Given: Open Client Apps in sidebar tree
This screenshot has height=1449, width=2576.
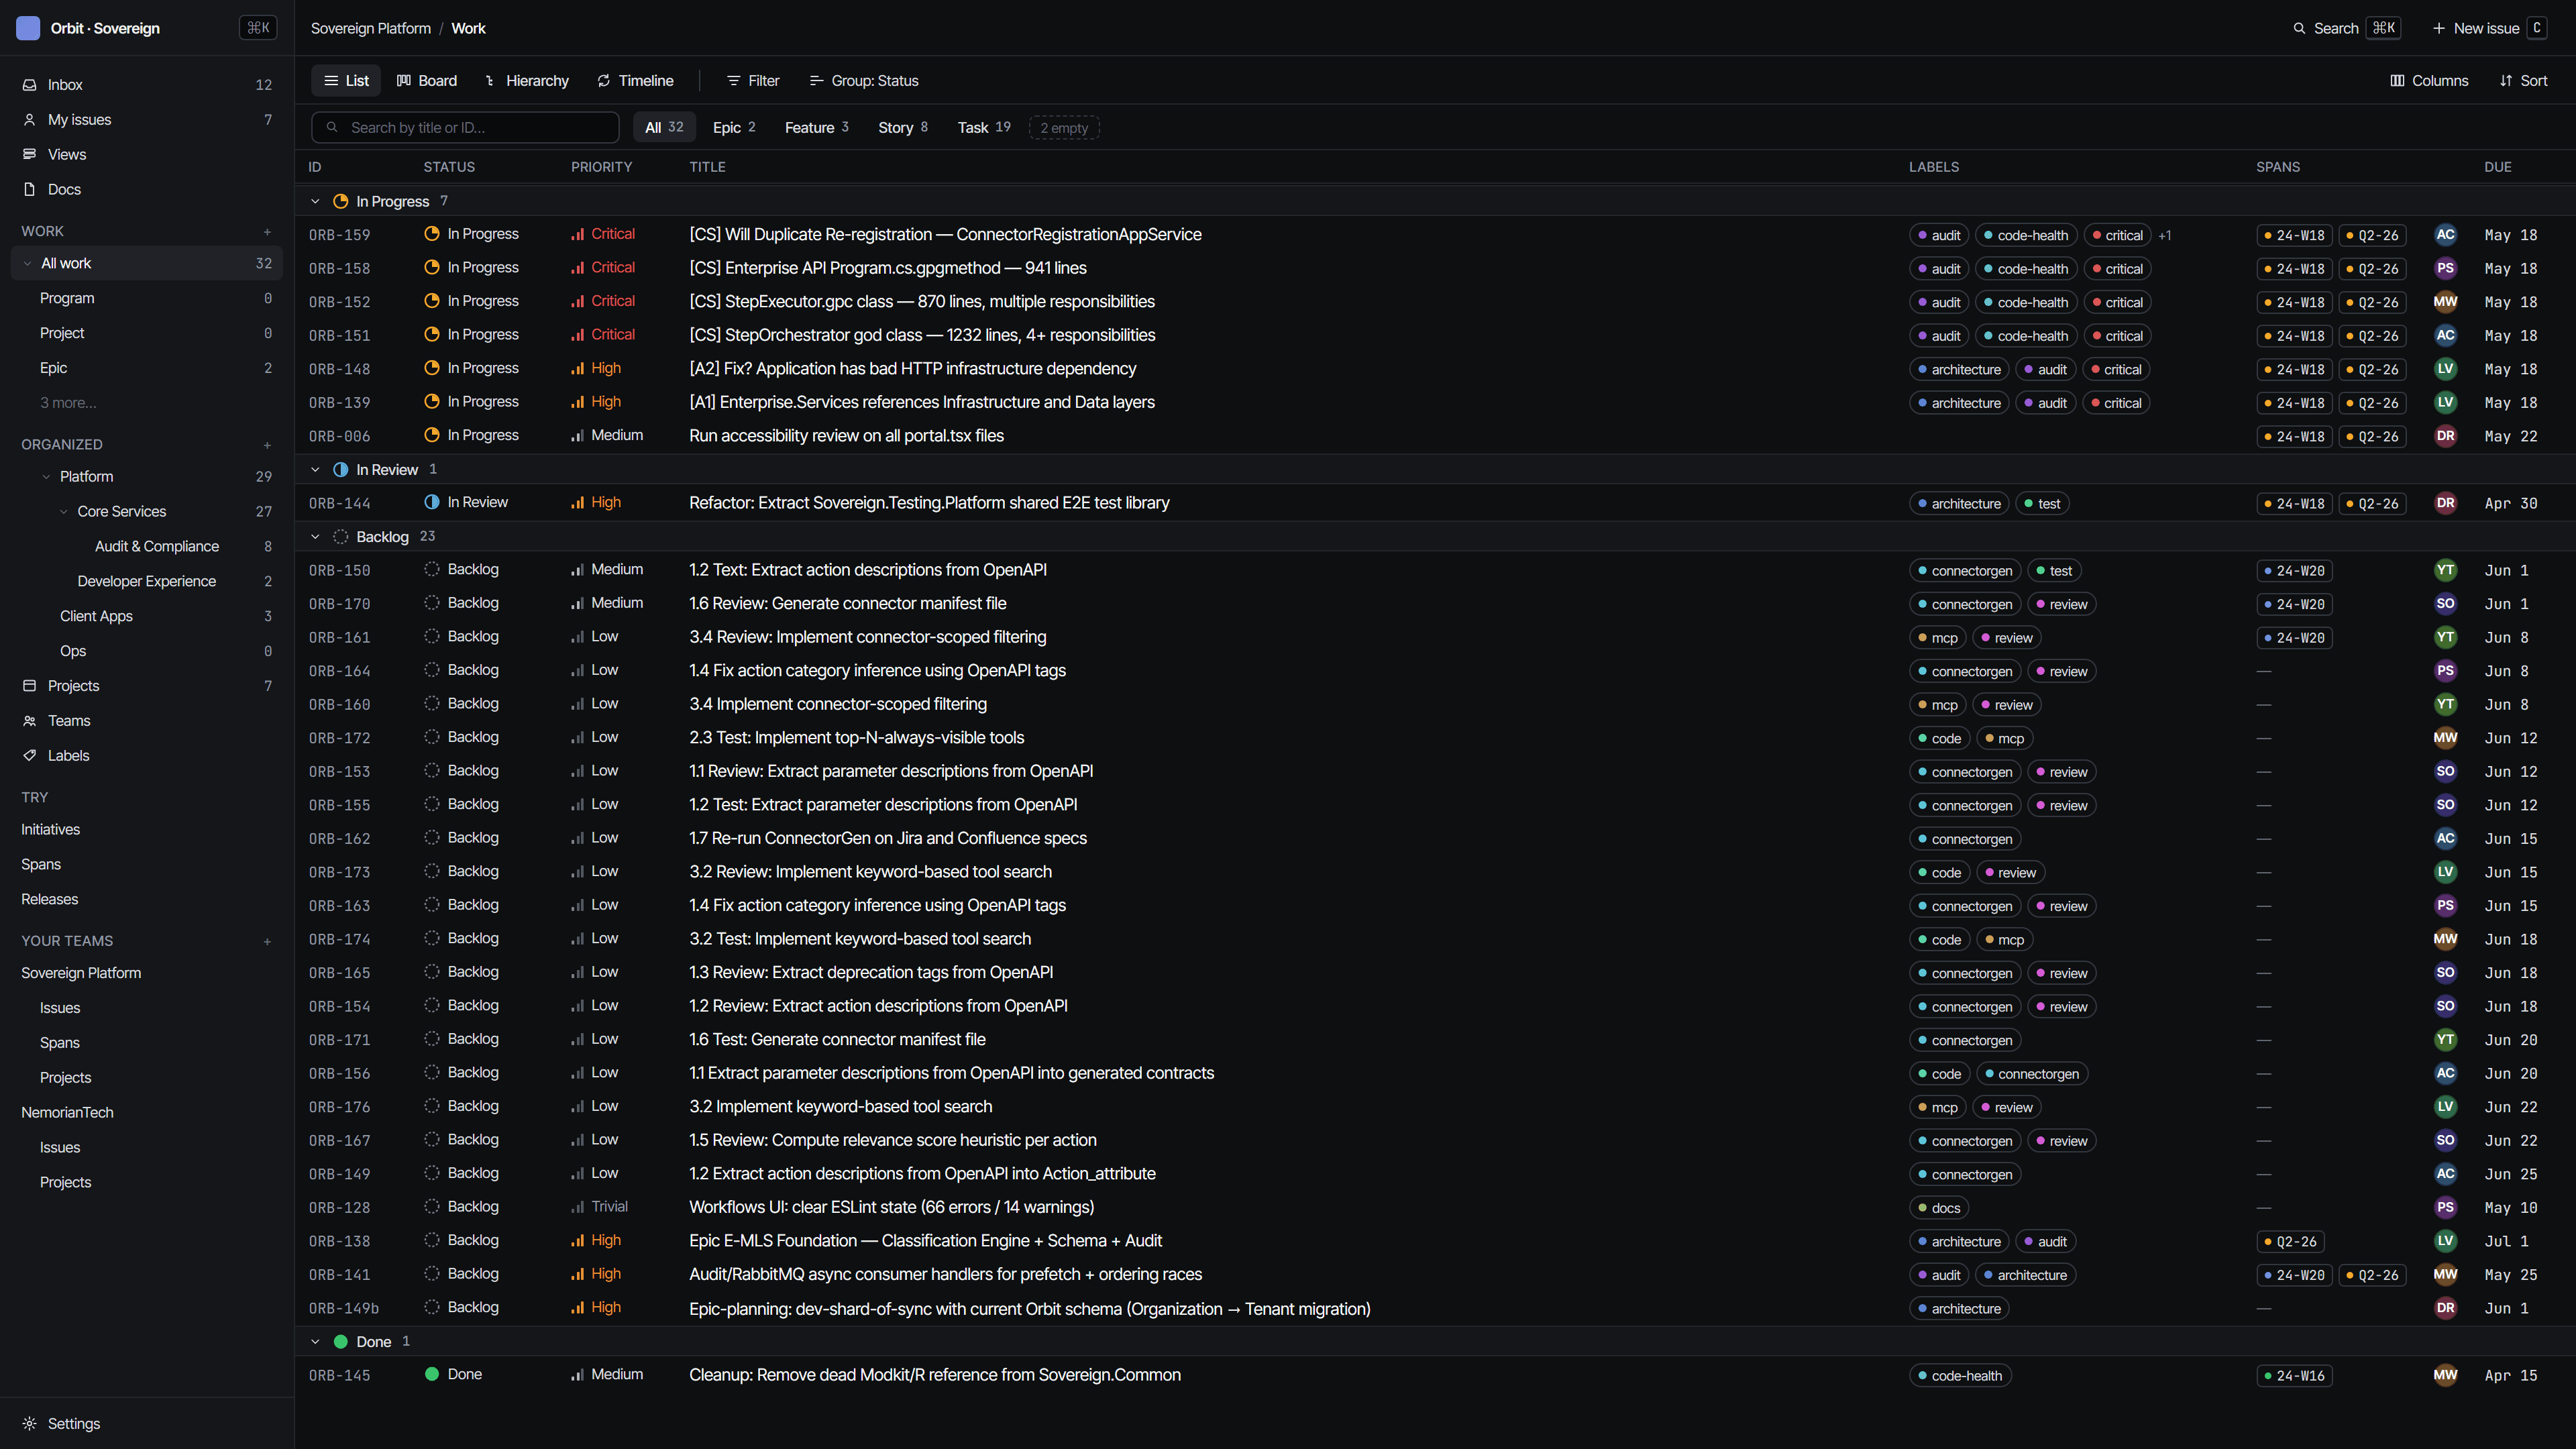Looking at the screenshot, I should (147, 616).
